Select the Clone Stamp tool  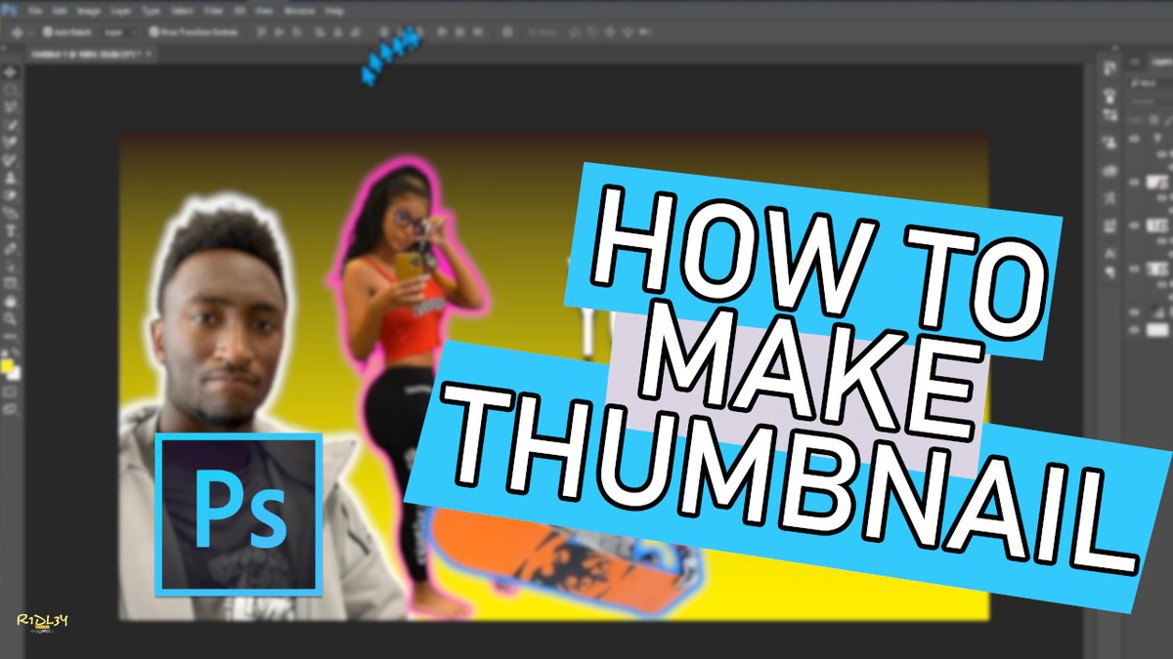click(11, 178)
